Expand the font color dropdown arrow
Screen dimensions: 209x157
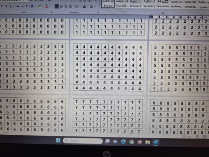click(x=50, y=6)
